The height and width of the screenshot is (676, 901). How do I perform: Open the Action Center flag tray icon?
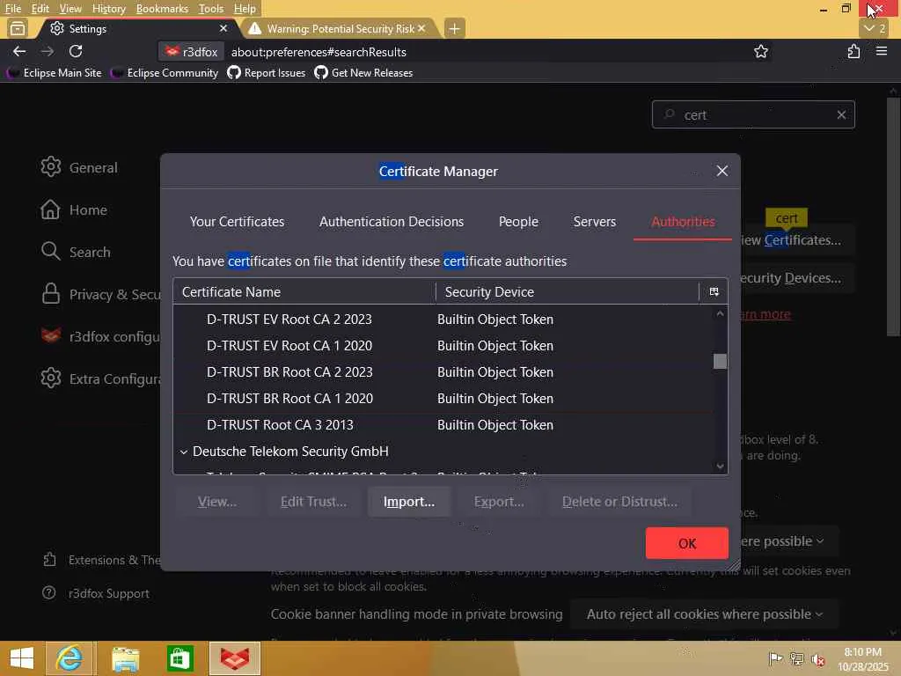pyautogui.click(x=775, y=658)
